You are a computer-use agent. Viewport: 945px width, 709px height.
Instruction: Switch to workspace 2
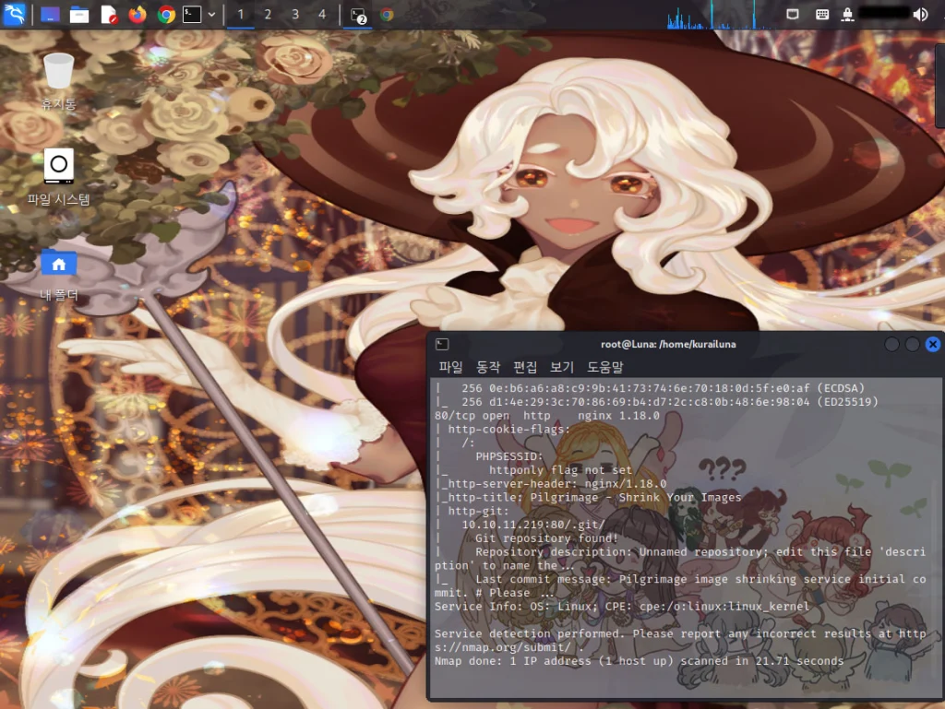click(268, 15)
